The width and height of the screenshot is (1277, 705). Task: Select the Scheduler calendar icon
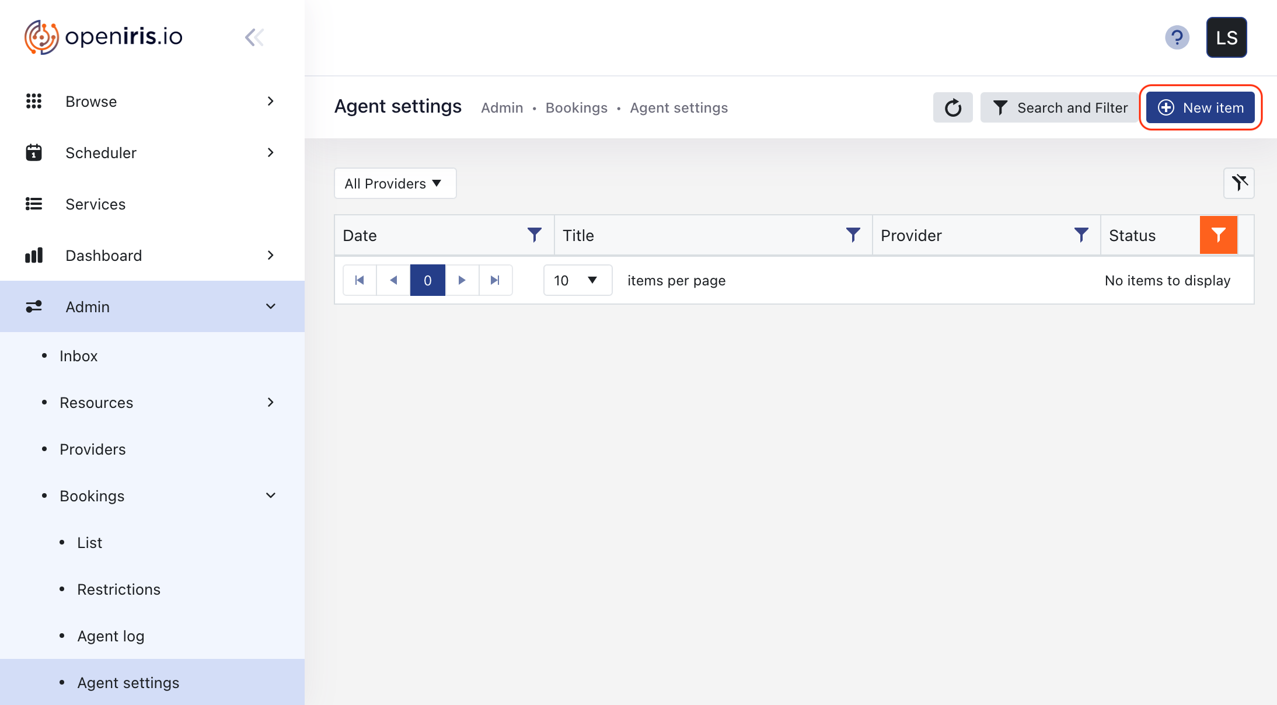tap(34, 152)
